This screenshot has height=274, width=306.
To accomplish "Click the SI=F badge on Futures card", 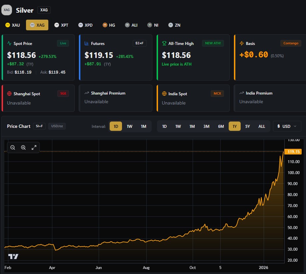I will (139, 43).
